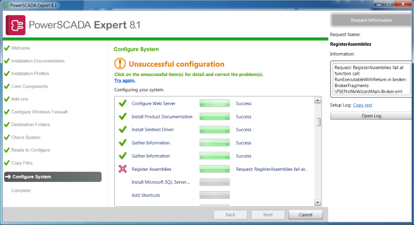This screenshot has height=225, width=414.
Task: Select the Installation Profiles step
Action: 30,74
